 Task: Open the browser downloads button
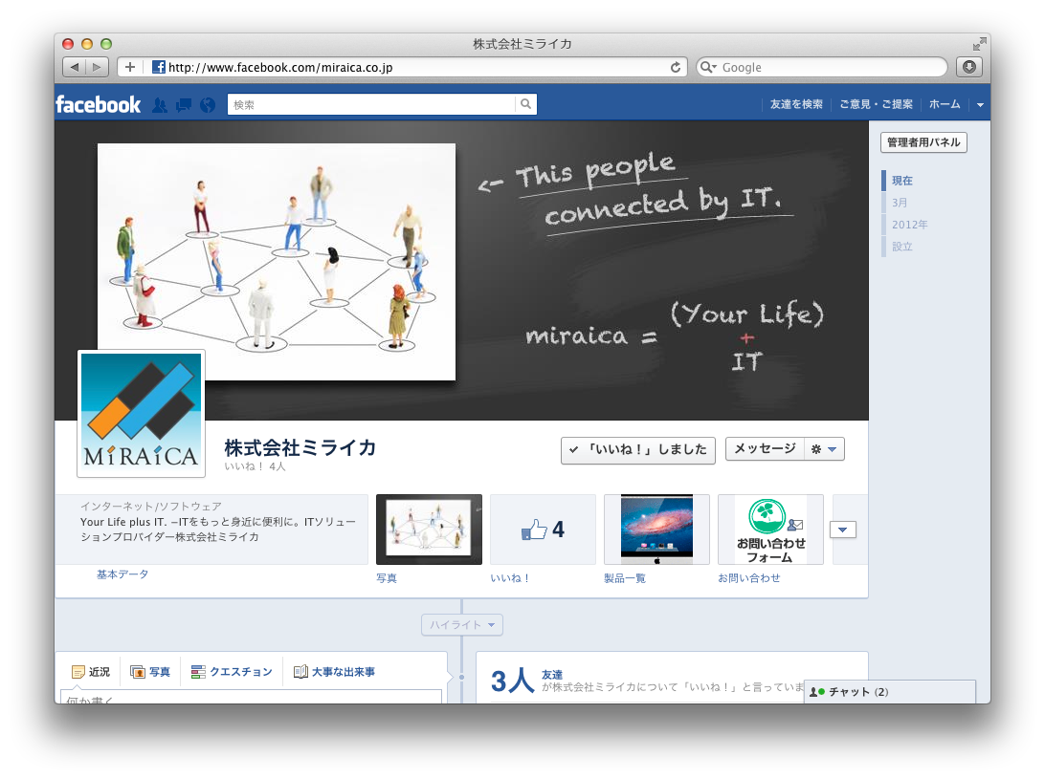click(x=969, y=67)
